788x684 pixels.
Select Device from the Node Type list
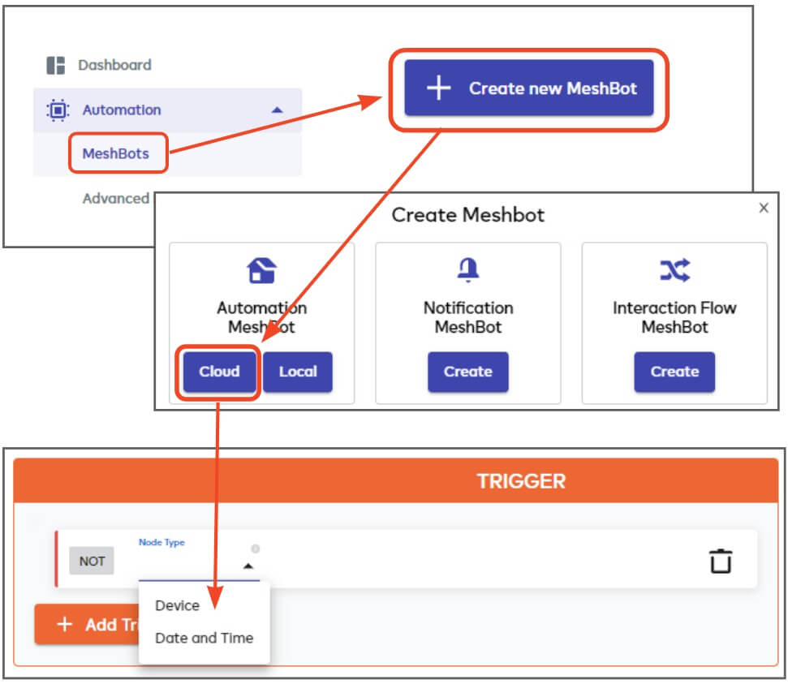[178, 605]
